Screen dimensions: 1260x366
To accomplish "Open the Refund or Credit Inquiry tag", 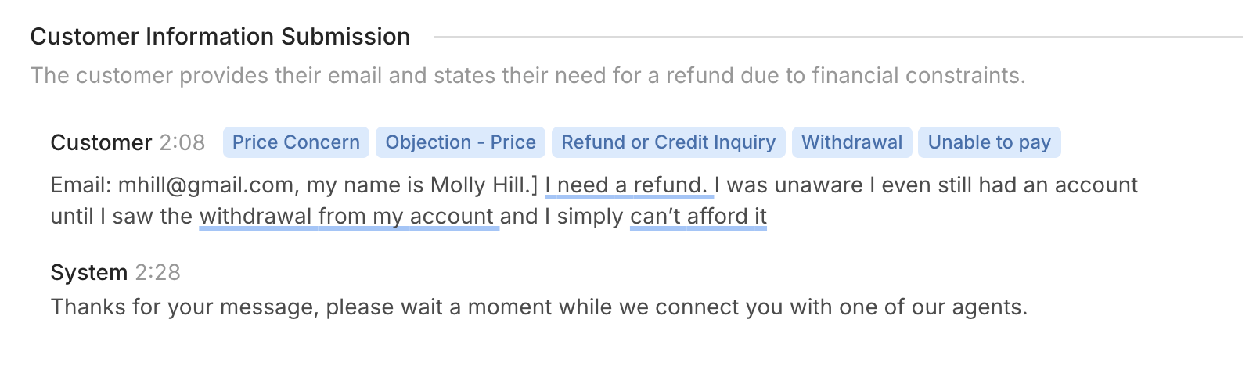I will pos(668,142).
